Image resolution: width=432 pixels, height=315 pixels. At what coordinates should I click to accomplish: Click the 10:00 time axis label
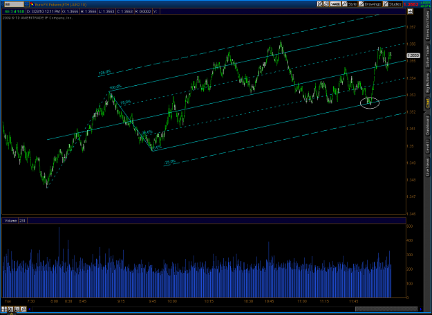click(172, 301)
